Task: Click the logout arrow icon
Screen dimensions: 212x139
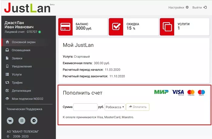Action: (x=205, y=7)
